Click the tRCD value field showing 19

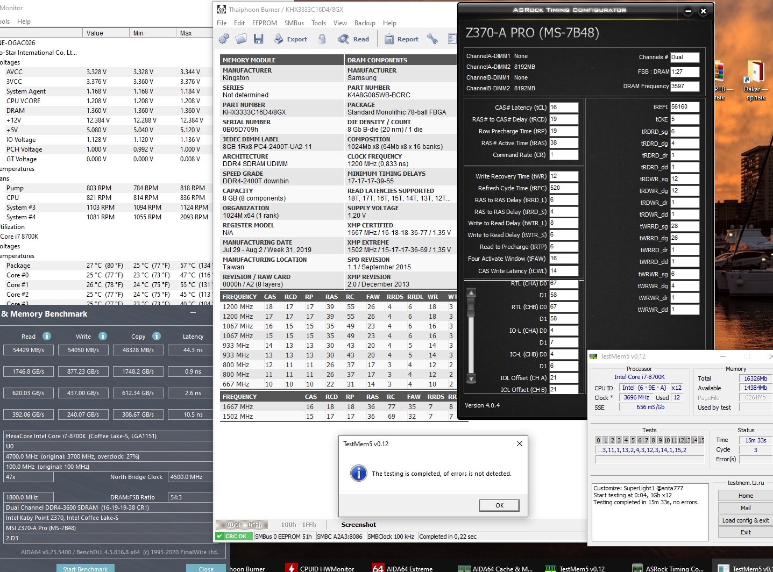[x=564, y=119]
